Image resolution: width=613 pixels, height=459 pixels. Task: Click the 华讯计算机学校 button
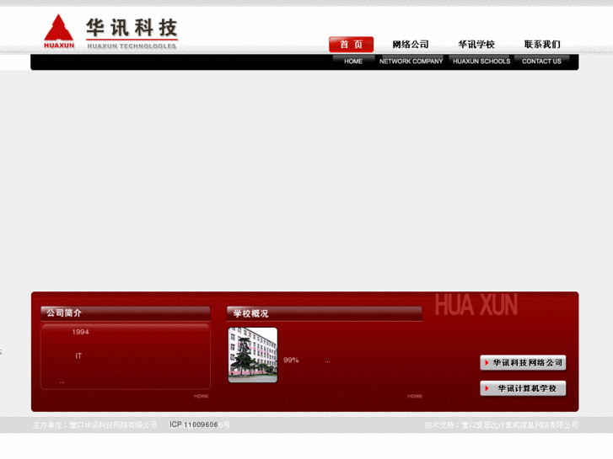[x=523, y=389]
